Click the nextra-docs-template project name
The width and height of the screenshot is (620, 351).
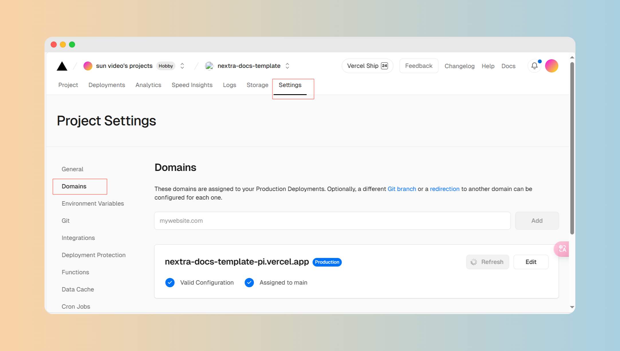(x=249, y=66)
